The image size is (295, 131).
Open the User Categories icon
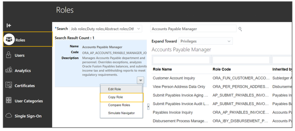point(9,101)
